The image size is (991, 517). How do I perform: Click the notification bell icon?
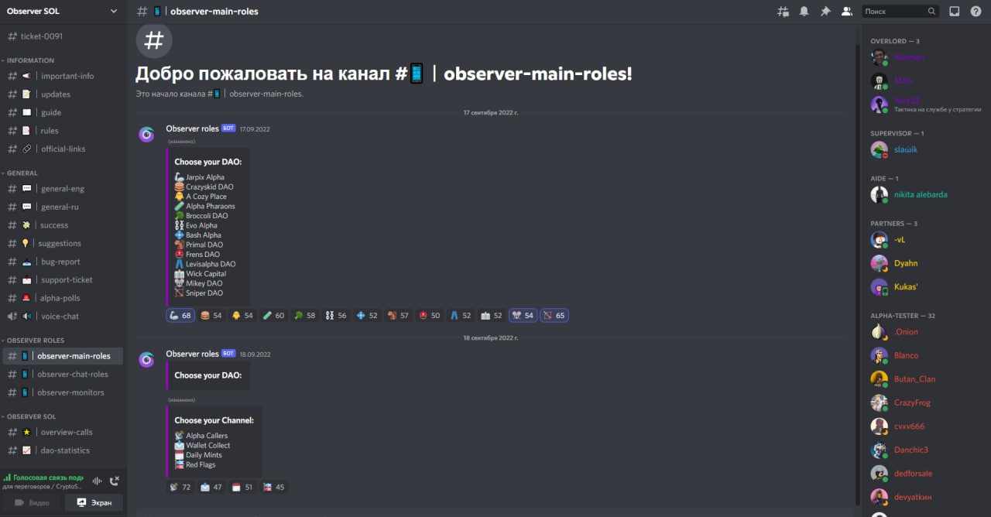tap(804, 12)
